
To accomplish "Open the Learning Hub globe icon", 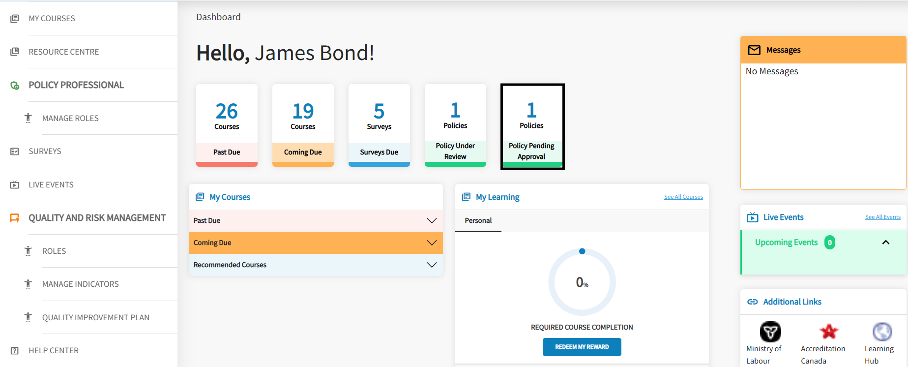I will click(882, 332).
